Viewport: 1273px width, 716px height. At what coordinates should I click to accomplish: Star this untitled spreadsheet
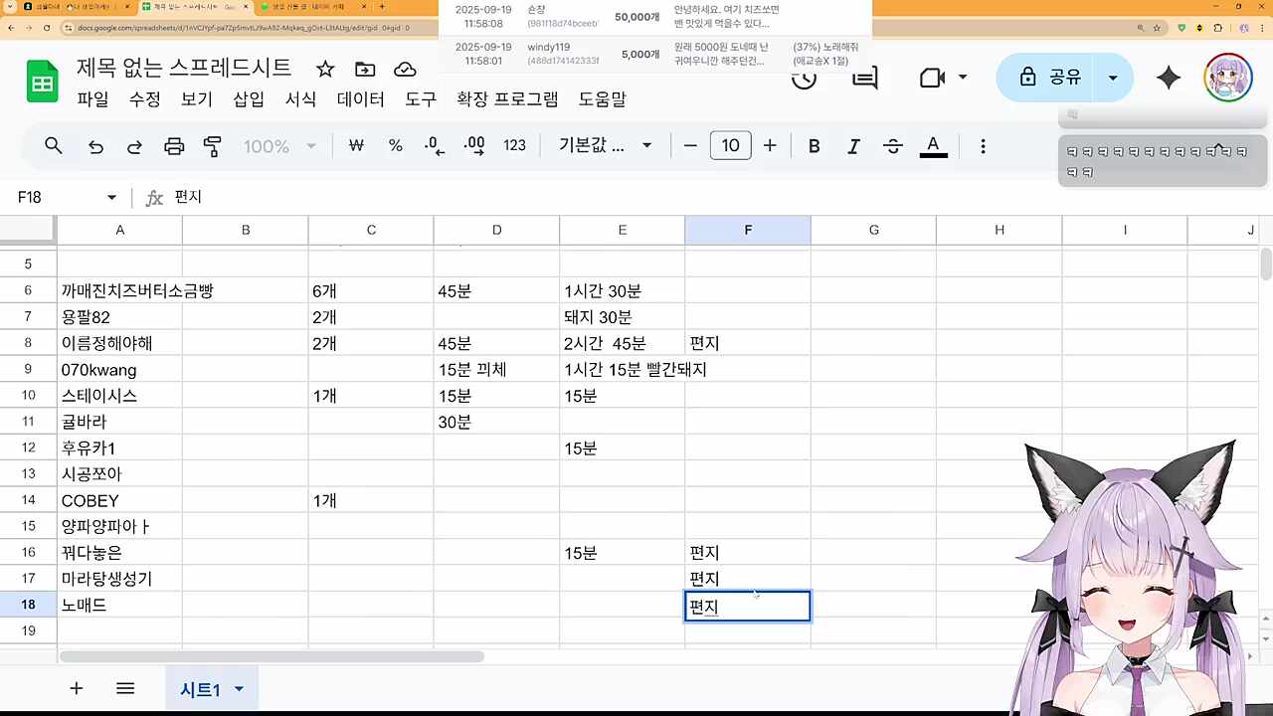point(325,69)
